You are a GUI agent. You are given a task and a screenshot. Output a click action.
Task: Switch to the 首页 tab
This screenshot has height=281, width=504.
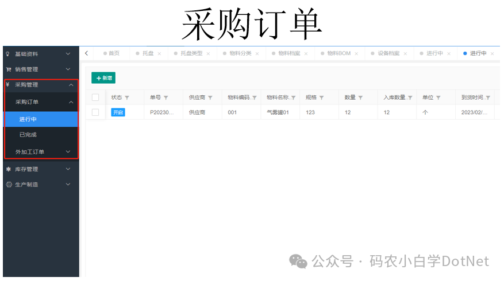[x=111, y=53]
